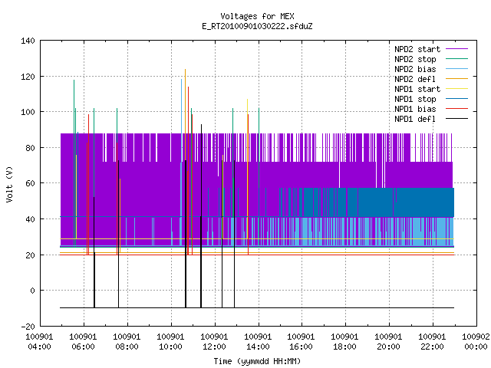The image size is (491, 368).
Task: Click the x-axis tick label 18:00
Action: (345, 347)
